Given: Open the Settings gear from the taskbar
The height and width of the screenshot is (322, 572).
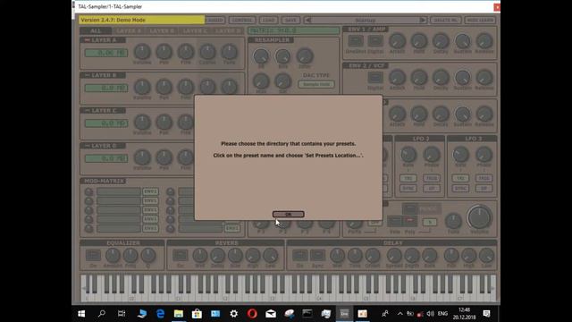Looking at the screenshot, I should pos(234,314).
